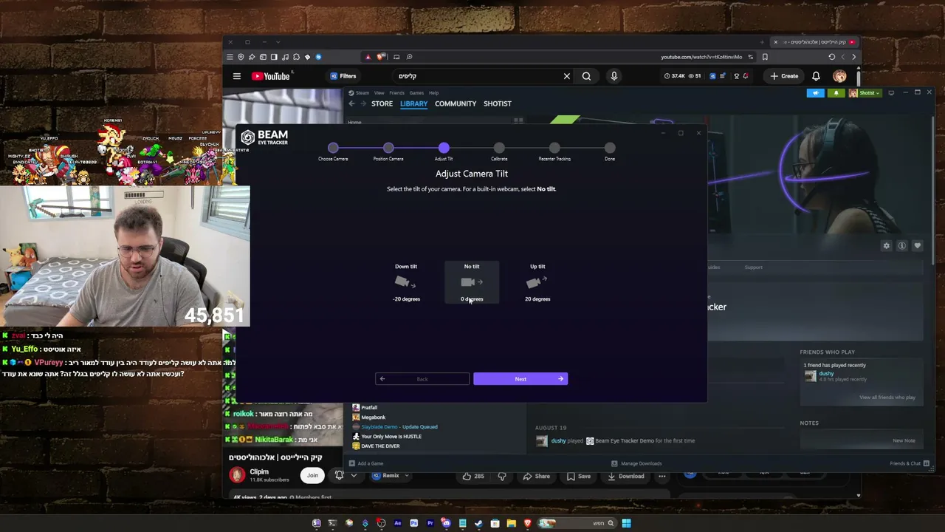
Task: Bookmark the current YouTube page
Action: coord(765,57)
